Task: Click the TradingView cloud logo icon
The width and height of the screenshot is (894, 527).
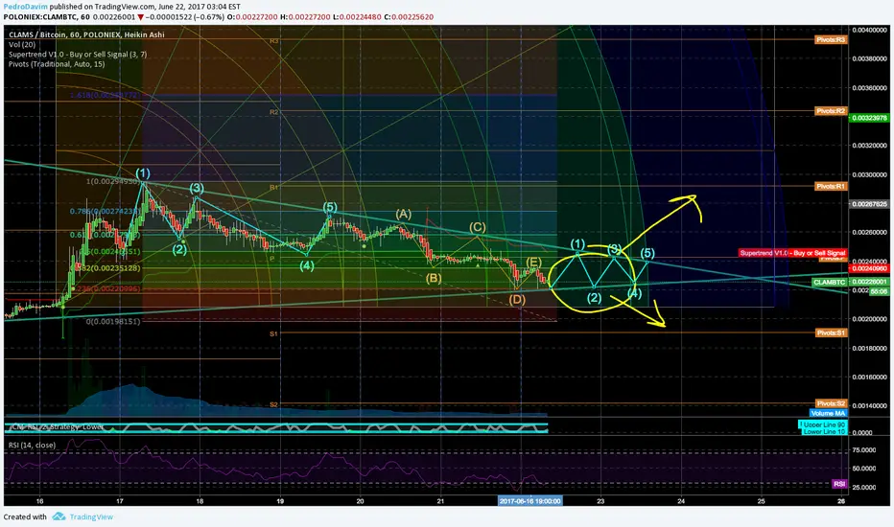Action: coord(59,516)
